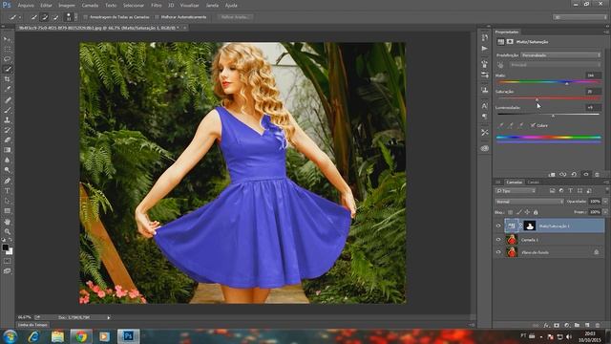This screenshot has width=611, height=344.
Task: Click the Saturação slider handle
Action: click(537, 99)
